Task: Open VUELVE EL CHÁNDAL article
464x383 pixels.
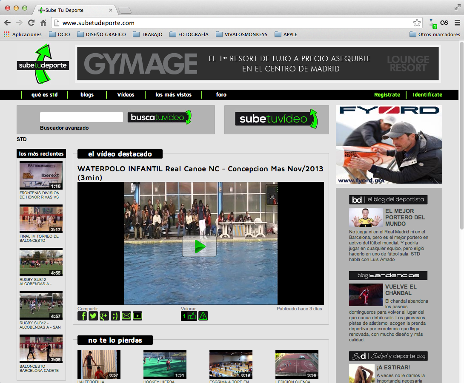Action: (x=401, y=290)
